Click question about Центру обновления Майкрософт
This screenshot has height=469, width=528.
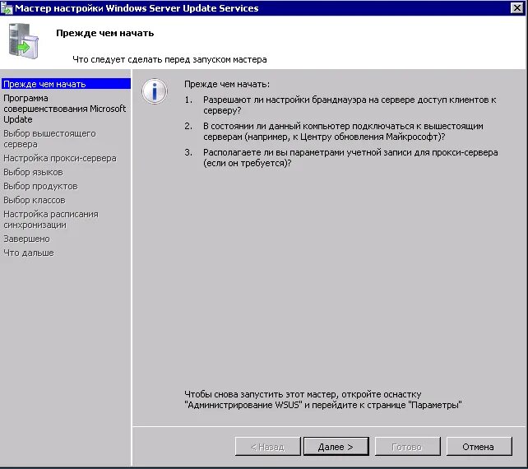coord(343,132)
